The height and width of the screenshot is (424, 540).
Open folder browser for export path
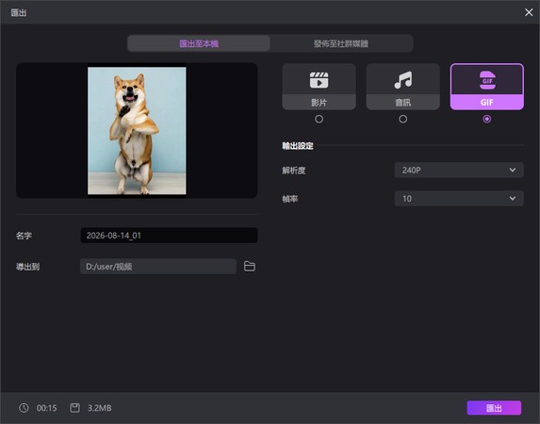tap(250, 267)
